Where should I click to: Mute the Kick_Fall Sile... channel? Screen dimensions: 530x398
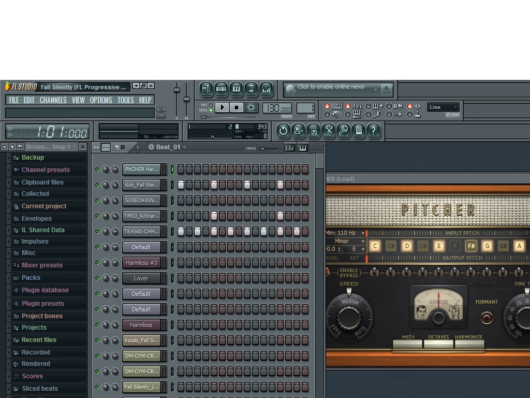tap(97, 185)
